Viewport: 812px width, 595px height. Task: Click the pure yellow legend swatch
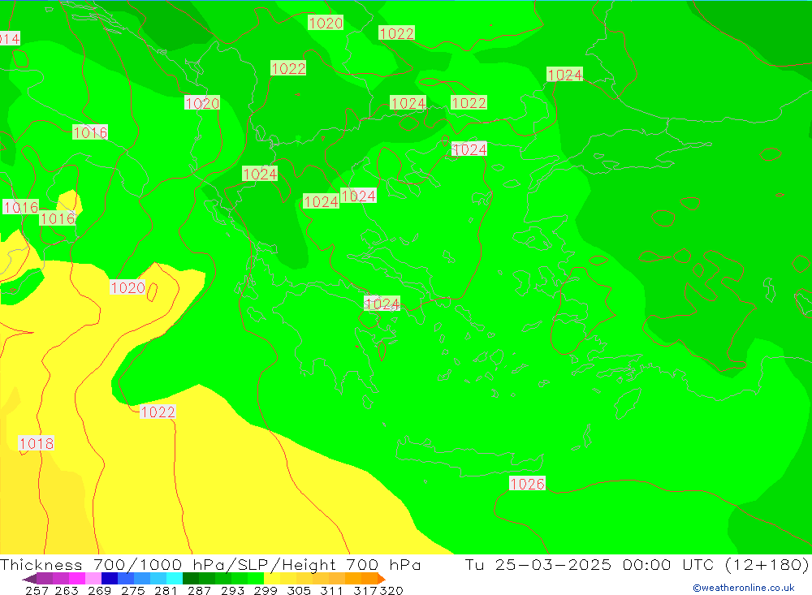tap(272, 579)
